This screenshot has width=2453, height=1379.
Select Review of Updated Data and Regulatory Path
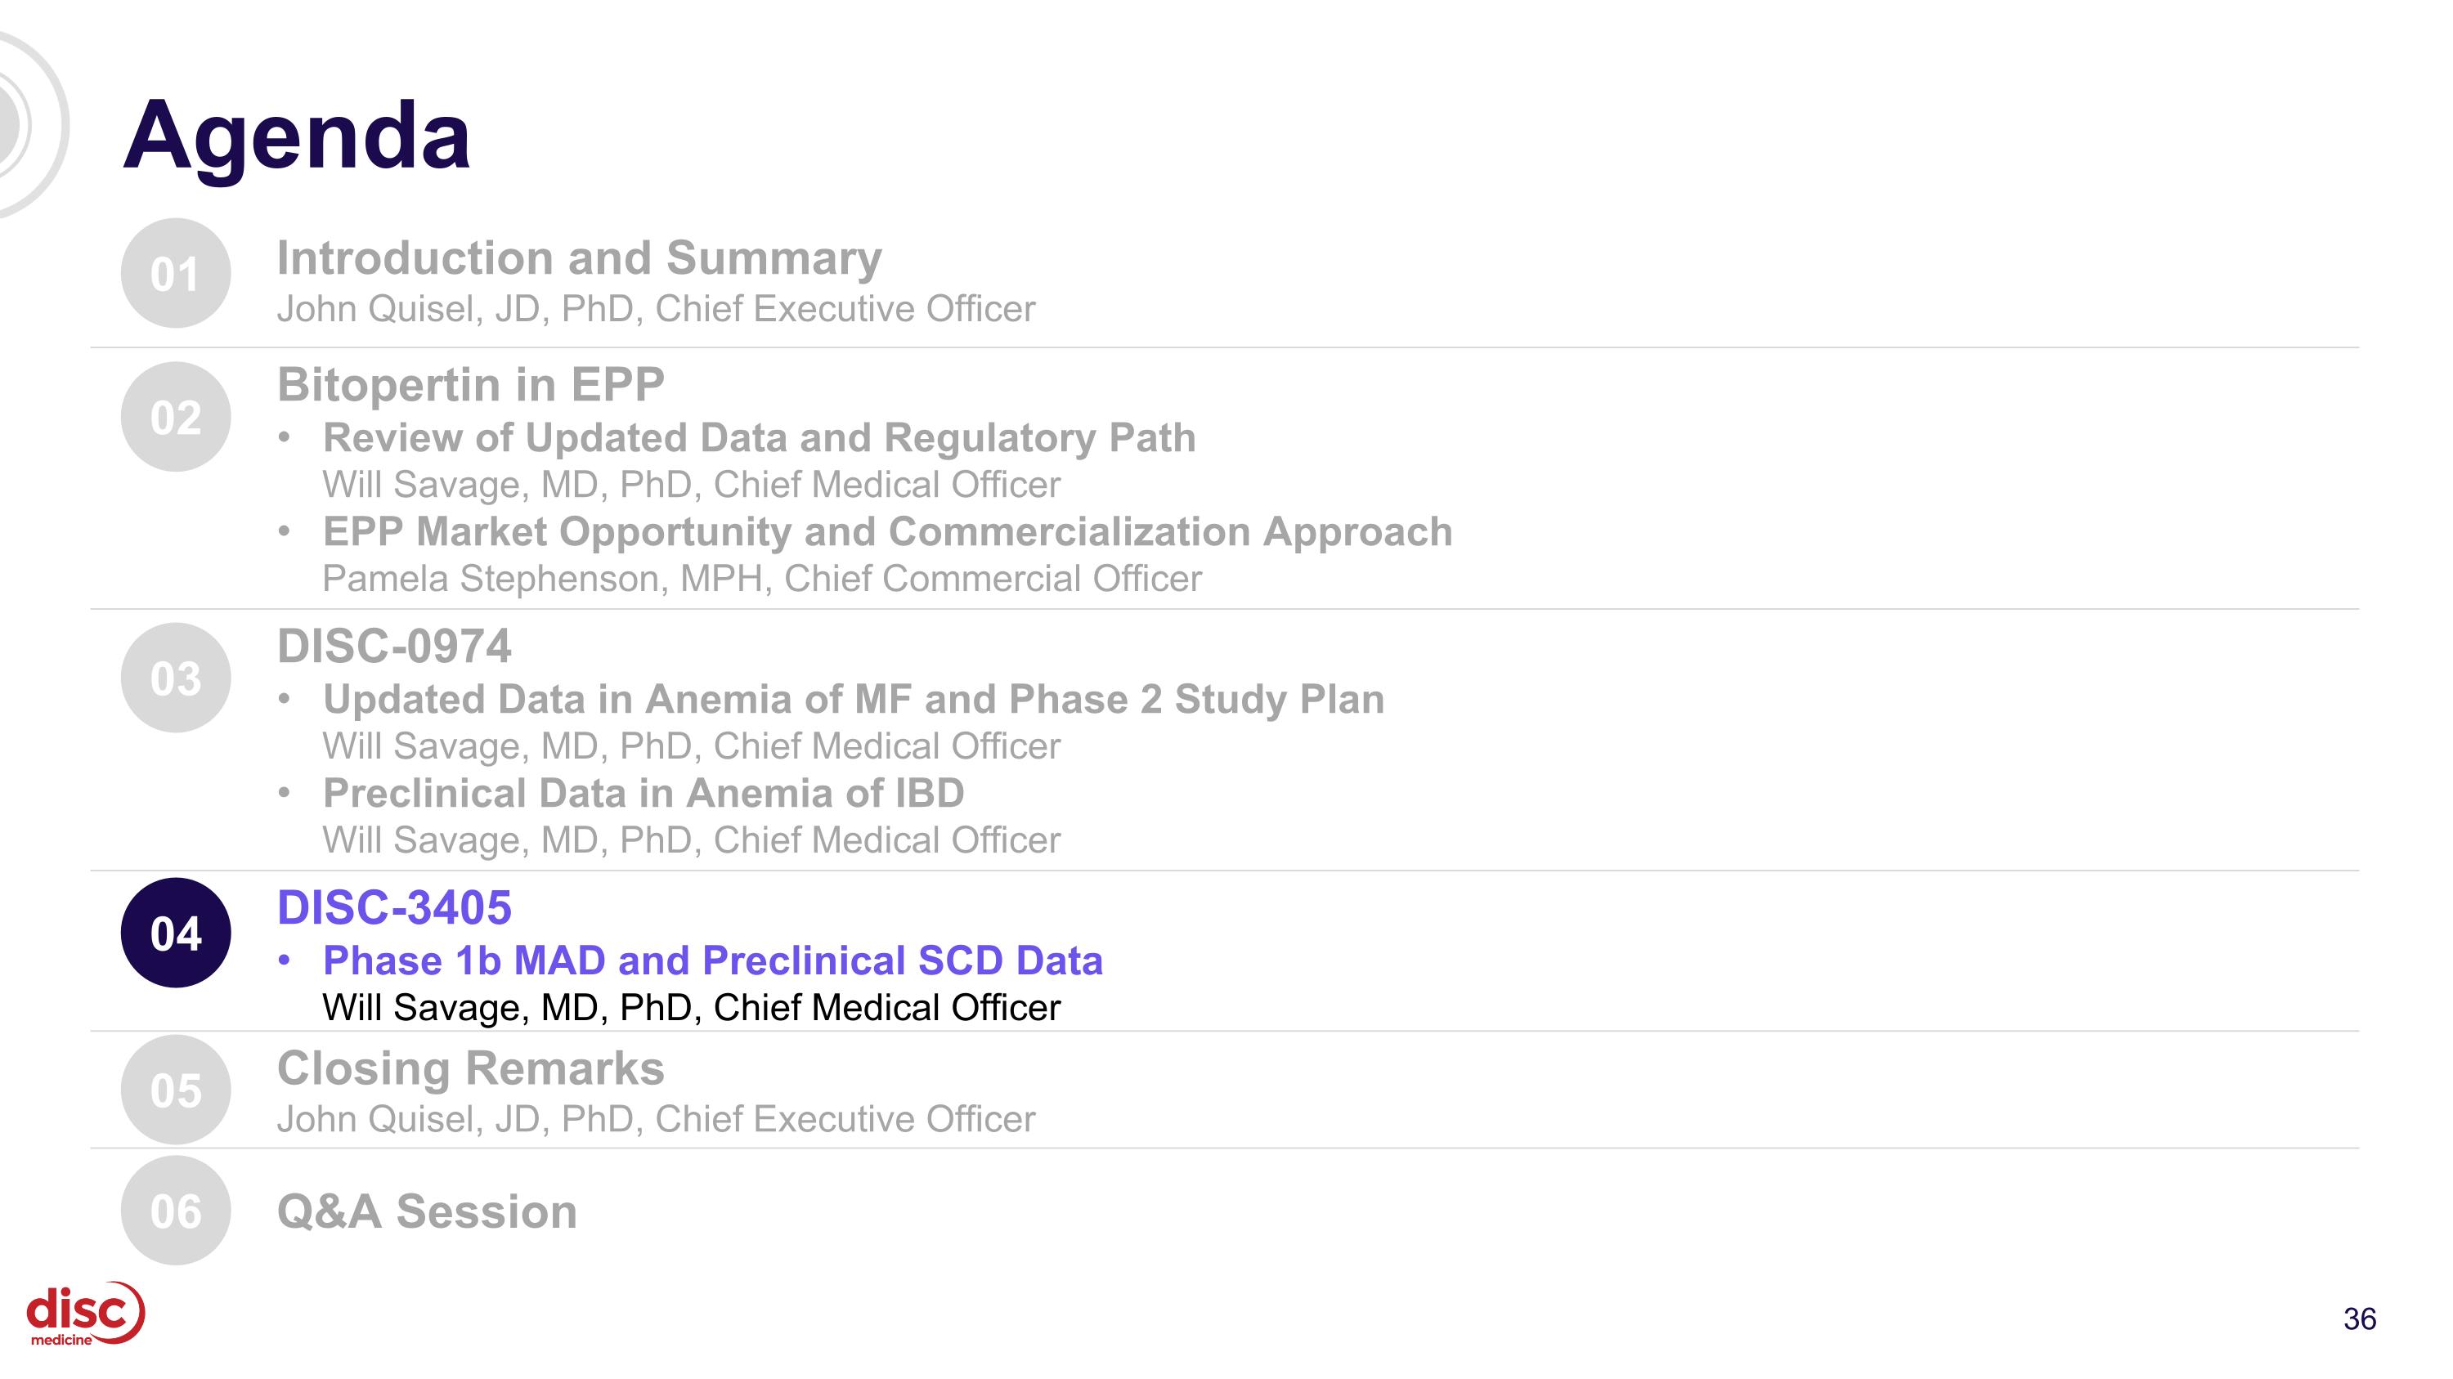(759, 438)
